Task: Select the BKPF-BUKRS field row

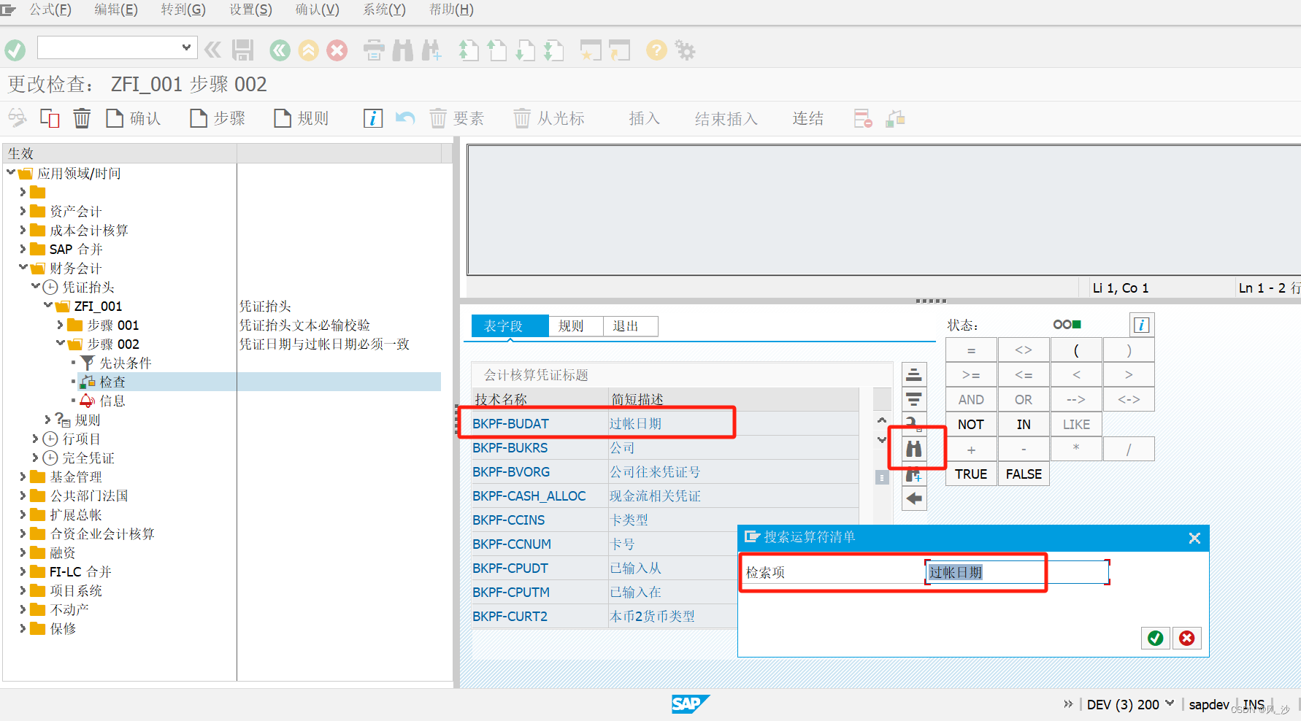Action: 665,448
